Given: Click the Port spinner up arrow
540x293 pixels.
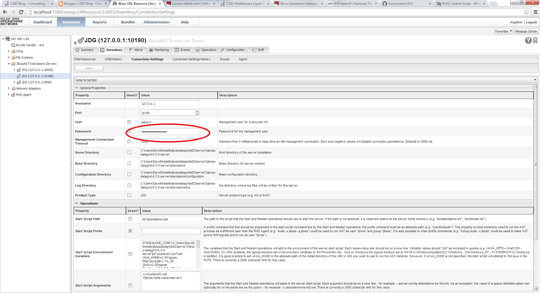Looking at the screenshot, I should (197, 111).
